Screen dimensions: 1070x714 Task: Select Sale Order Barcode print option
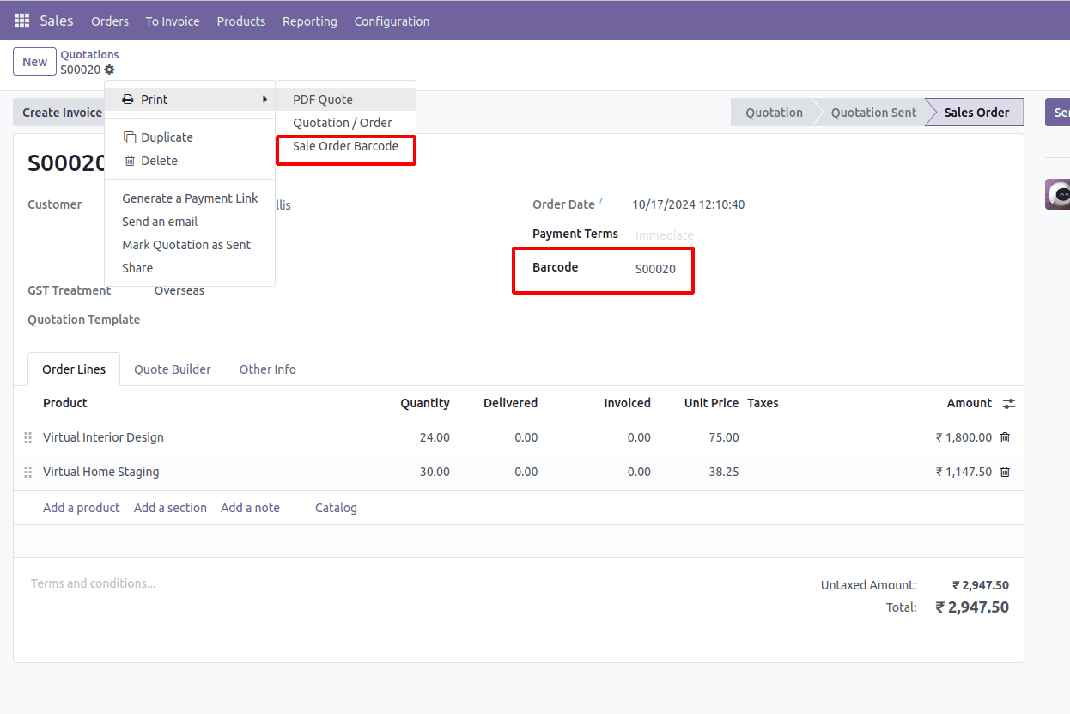click(345, 146)
